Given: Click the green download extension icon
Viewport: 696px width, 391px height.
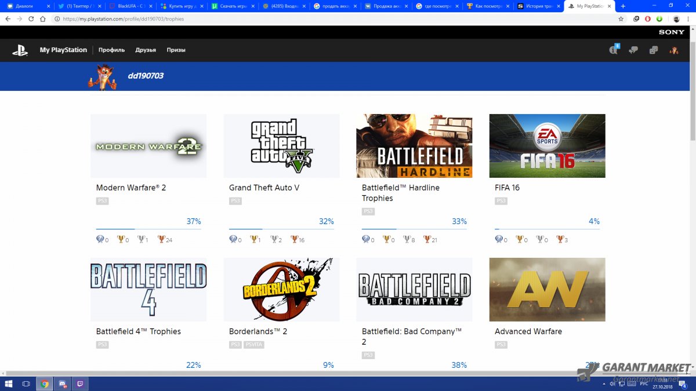Looking at the screenshot, I should tap(659, 19).
